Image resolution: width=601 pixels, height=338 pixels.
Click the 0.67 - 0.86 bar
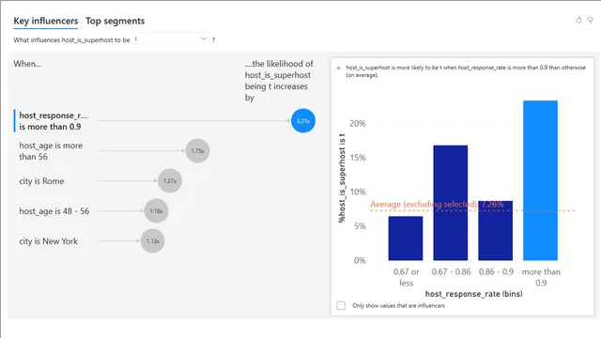click(451, 203)
